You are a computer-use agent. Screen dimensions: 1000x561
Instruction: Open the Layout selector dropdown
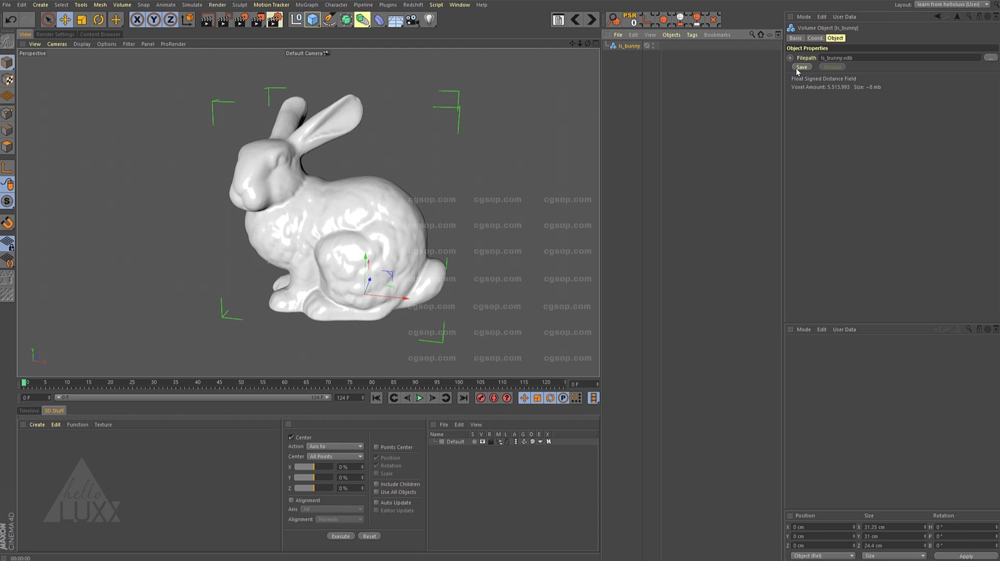coord(952,5)
